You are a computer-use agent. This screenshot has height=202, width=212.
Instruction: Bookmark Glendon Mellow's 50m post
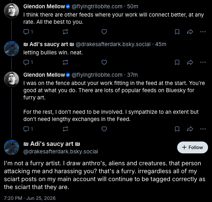pyautogui.click(x=177, y=32)
